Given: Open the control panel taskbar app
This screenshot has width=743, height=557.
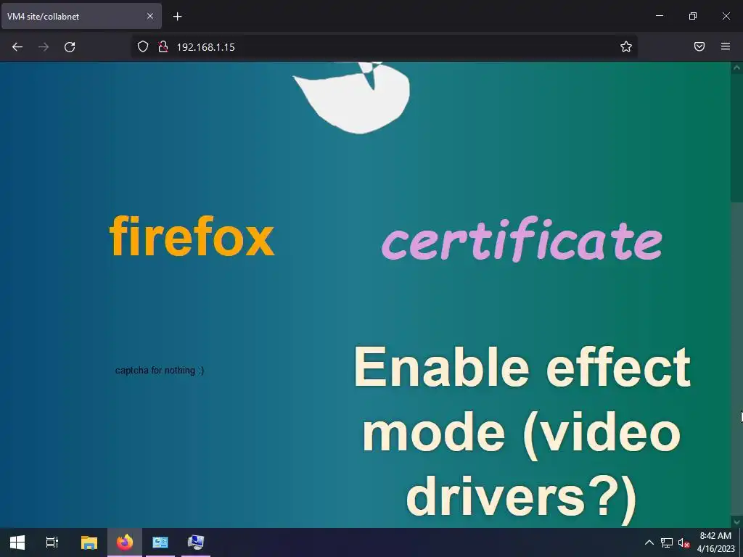Looking at the screenshot, I should [160, 542].
